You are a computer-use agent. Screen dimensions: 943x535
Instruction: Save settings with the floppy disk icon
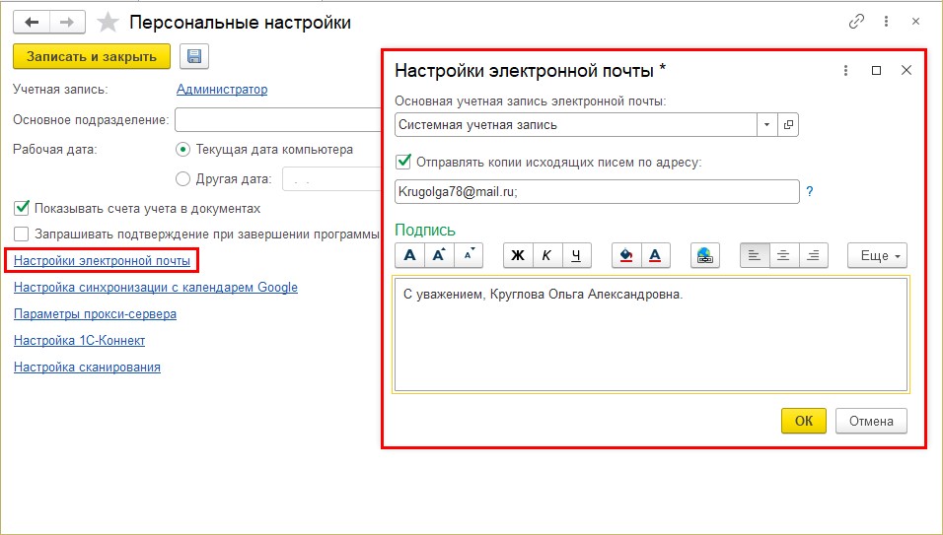(193, 56)
